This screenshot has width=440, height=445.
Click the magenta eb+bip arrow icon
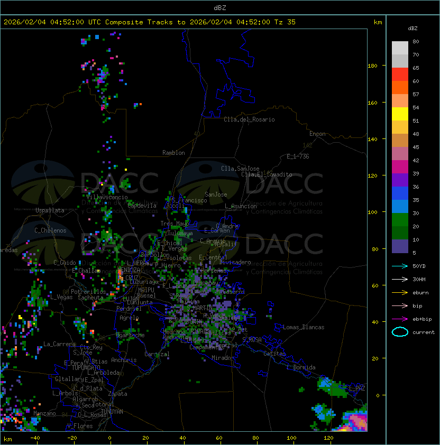point(400,319)
